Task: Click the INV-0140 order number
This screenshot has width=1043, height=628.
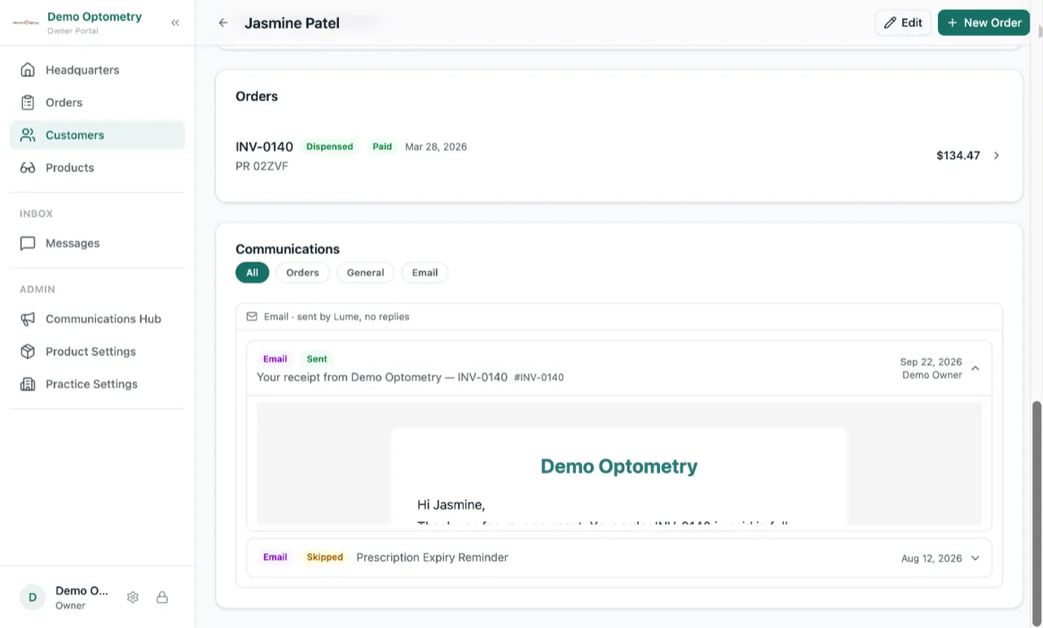Action: tap(264, 147)
